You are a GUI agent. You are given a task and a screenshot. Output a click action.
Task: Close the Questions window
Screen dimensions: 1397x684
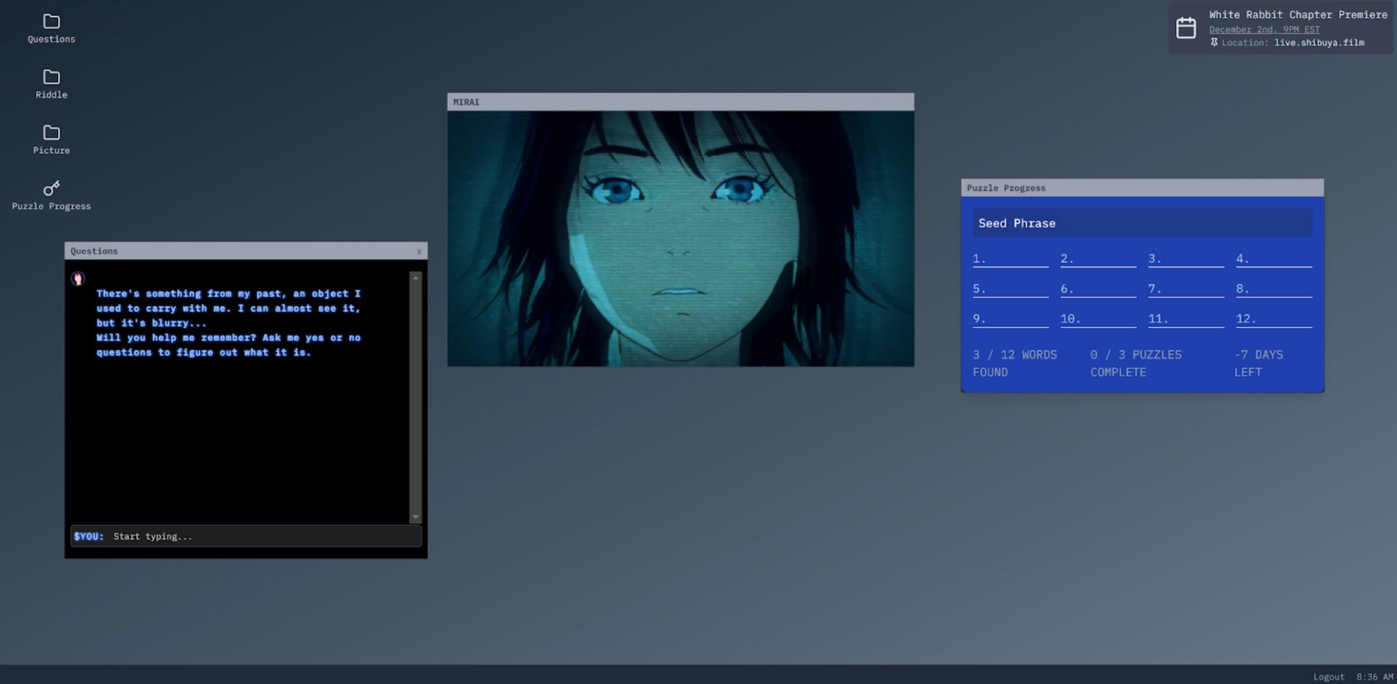tap(419, 251)
